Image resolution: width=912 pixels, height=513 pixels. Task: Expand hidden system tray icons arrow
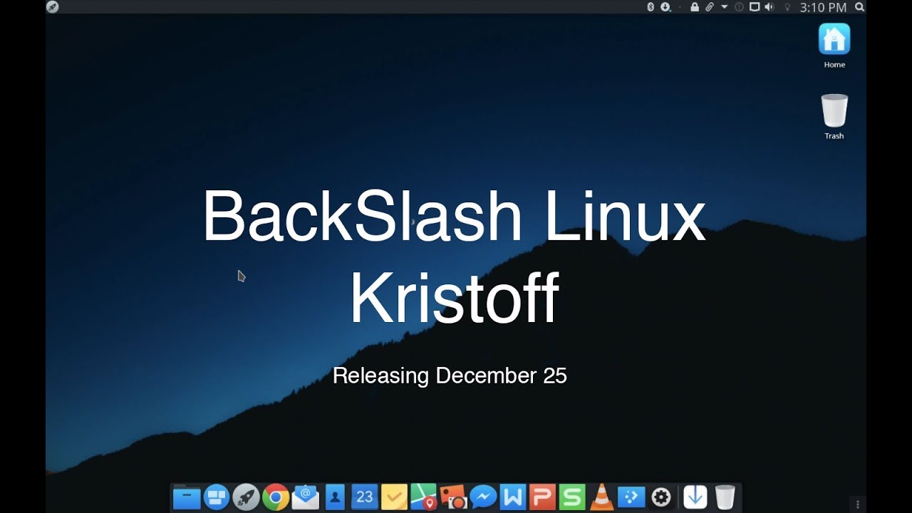[x=725, y=7]
